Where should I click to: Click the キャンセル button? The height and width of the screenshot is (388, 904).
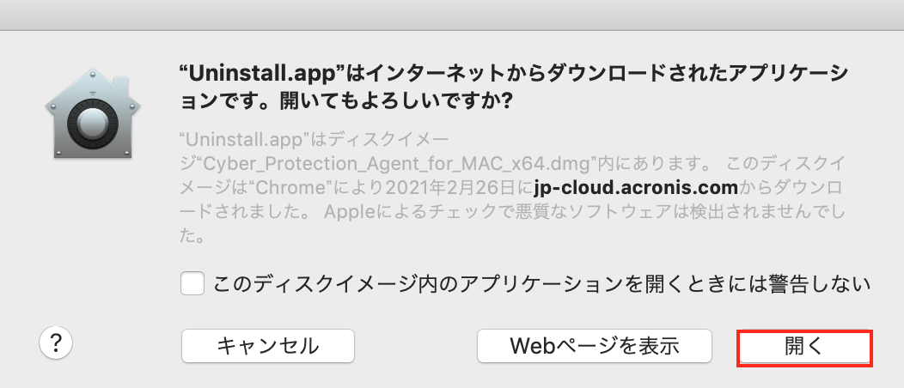[x=268, y=346]
